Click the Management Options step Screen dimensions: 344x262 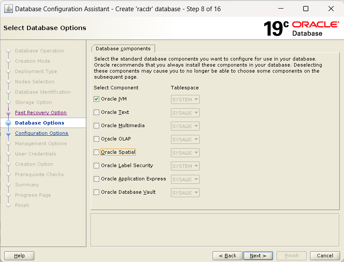coord(41,143)
